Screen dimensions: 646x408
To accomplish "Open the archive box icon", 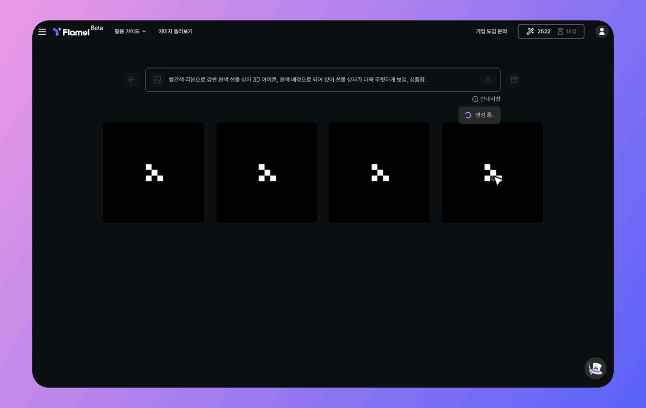I will (514, 80).
